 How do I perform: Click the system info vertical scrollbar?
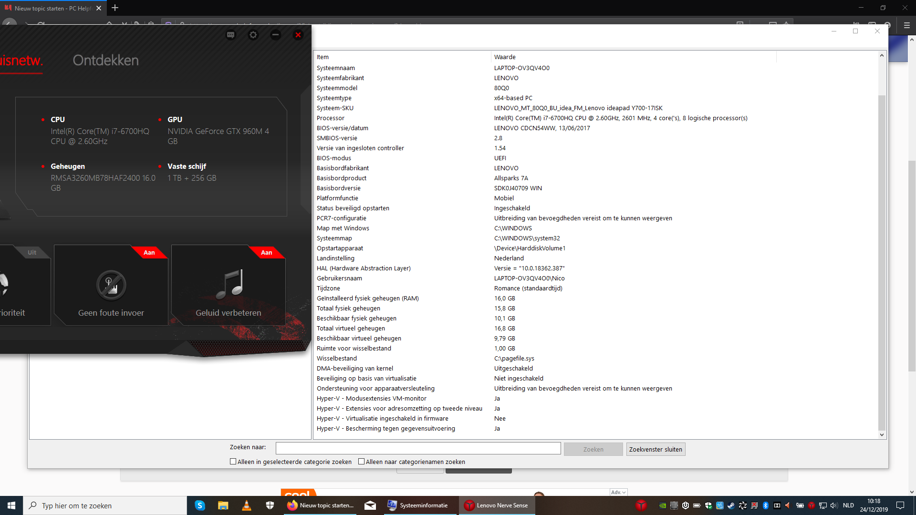pyautogui.click(x=882, y=245)
